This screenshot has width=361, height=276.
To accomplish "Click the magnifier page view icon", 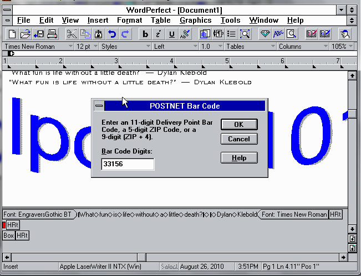I will pyautogui.click(x=292, y=34).
